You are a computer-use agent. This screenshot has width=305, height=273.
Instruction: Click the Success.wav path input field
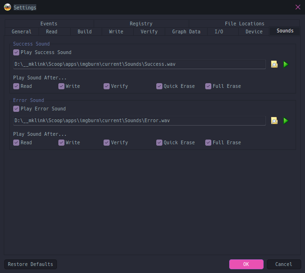pos(139,64)
